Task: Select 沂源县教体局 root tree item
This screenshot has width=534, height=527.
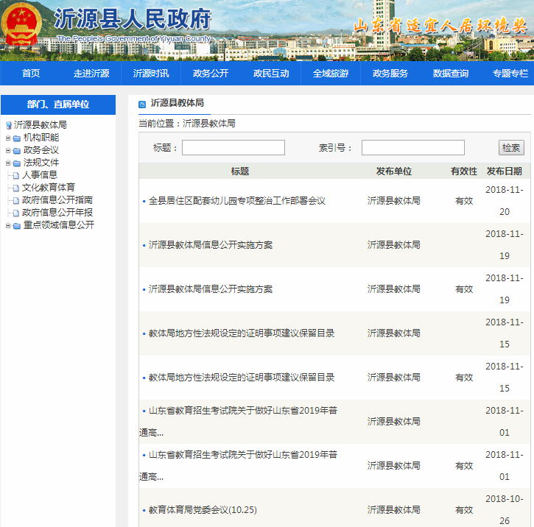Action: click(41, 125)
